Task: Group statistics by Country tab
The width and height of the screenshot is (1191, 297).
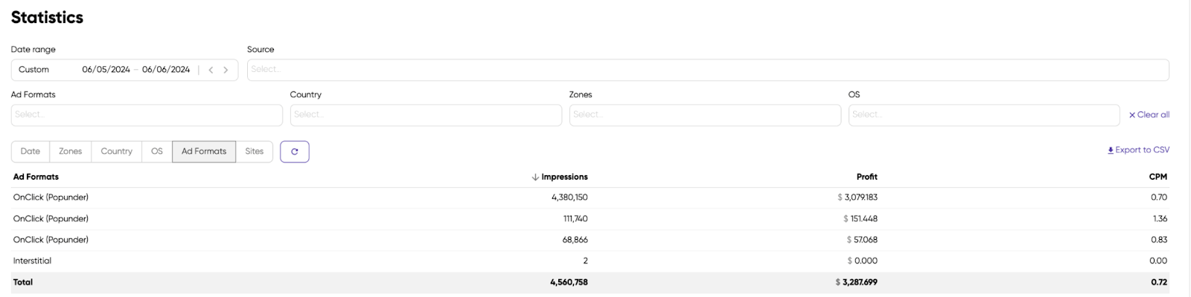Action: click(x=117, y=151)
